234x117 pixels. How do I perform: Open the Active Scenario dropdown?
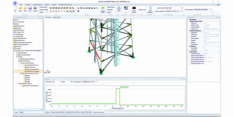point(211,9)
